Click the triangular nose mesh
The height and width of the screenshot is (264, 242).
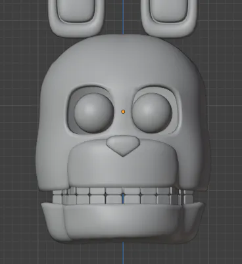pos(123,145)
